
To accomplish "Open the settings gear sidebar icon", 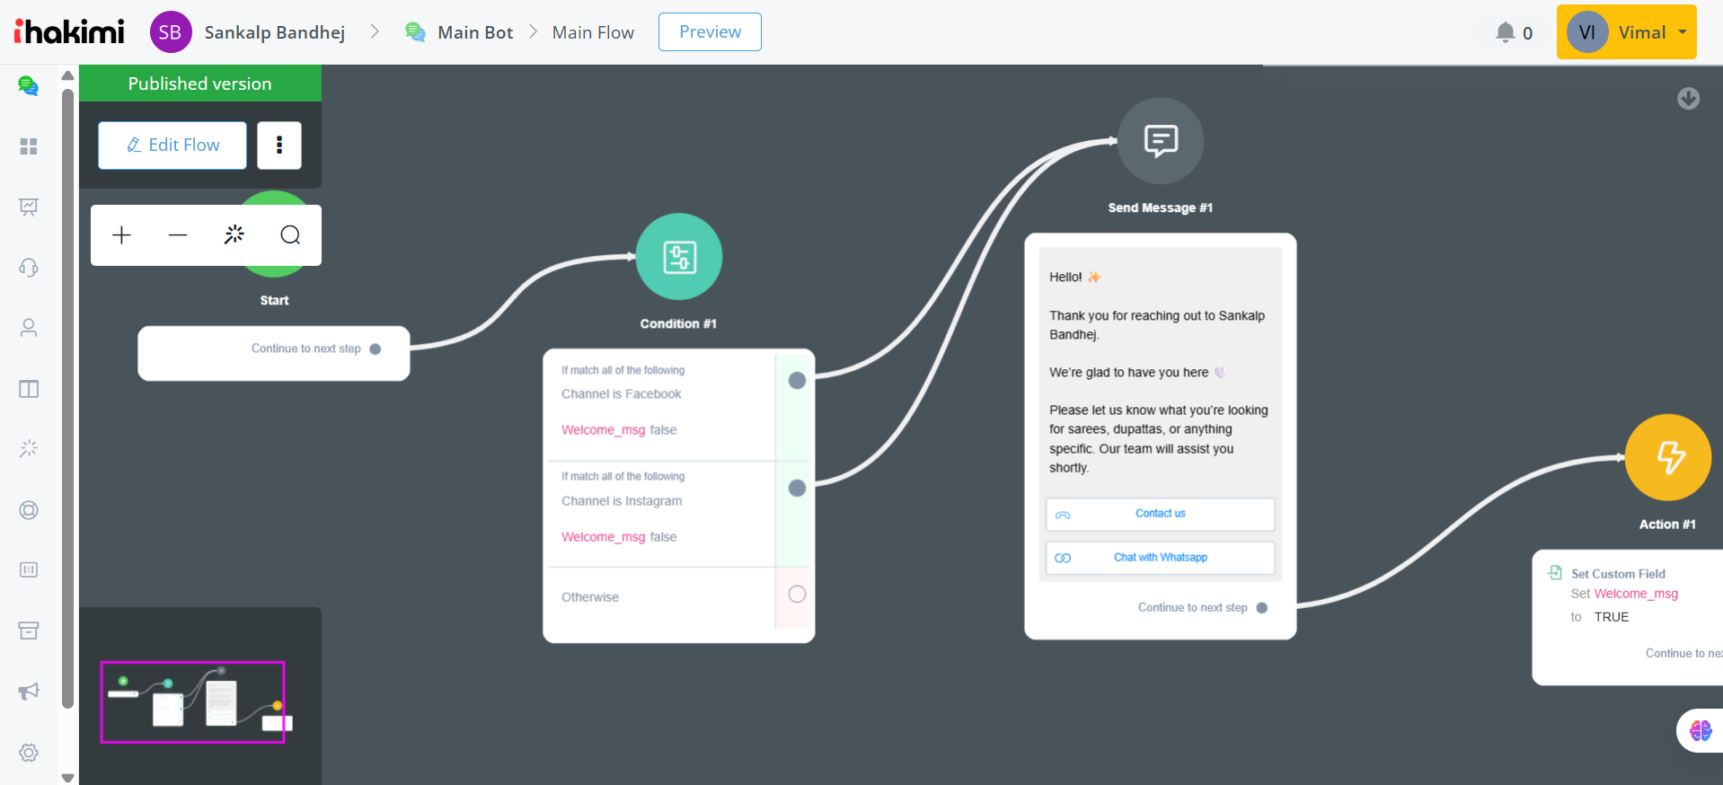I will 29,753.
